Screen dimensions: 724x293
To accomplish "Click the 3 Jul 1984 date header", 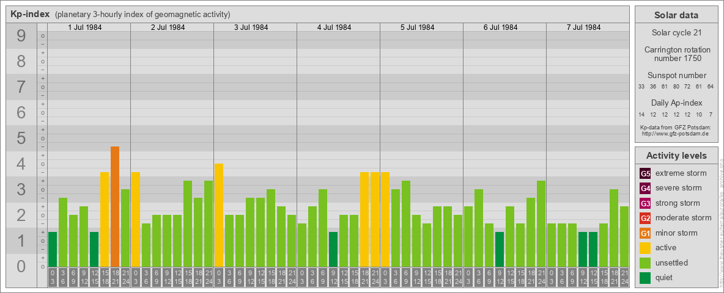I will [251, 27].
